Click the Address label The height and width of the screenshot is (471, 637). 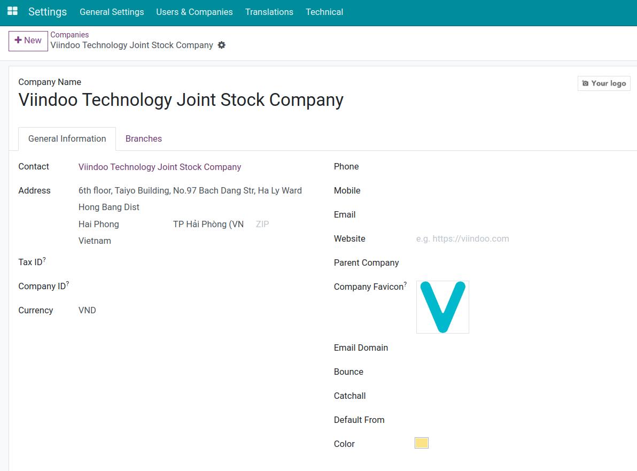pyautogui.click(x=35, y=191)
